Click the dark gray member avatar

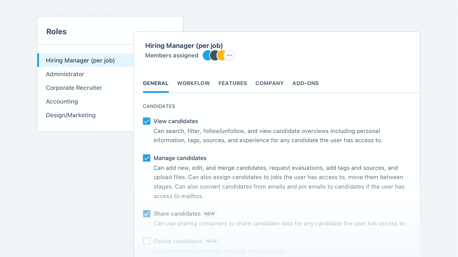[x=214, y=55]
